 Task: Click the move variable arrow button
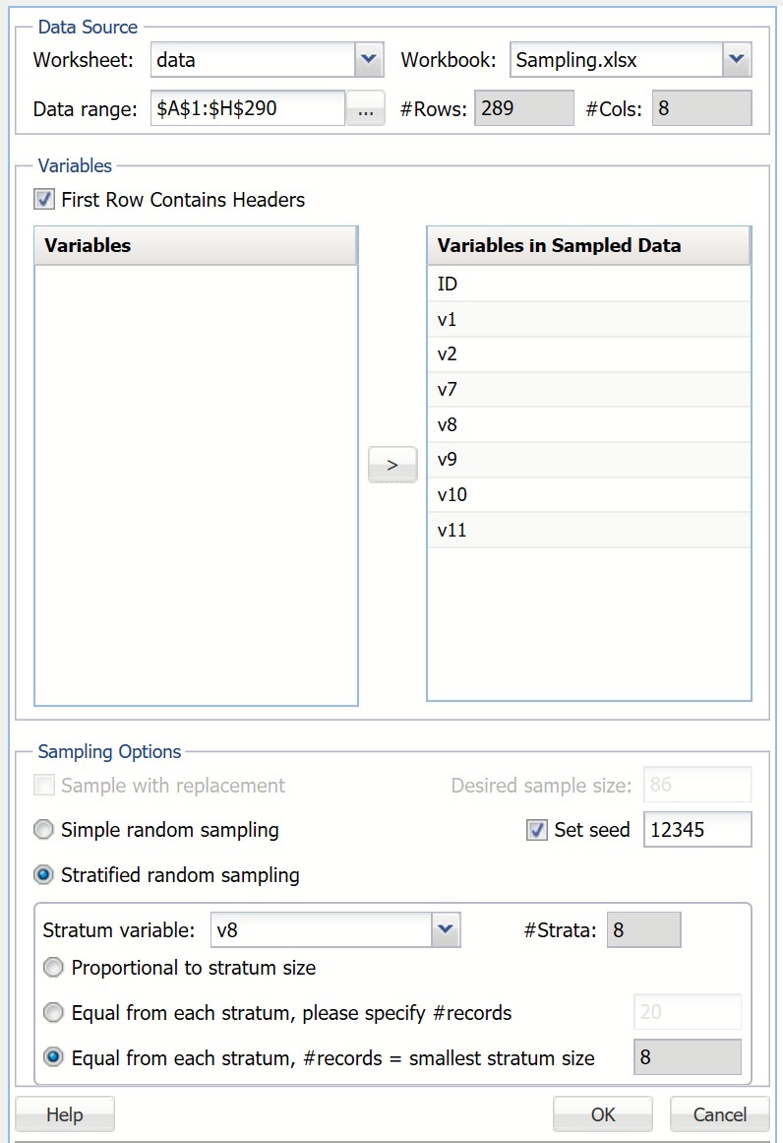pos(392,465)
